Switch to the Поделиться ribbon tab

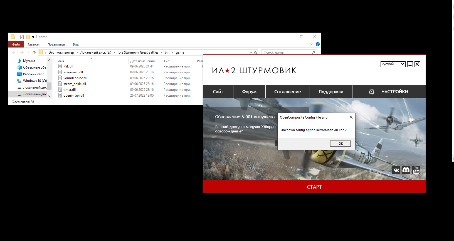[x=56, y=44]
